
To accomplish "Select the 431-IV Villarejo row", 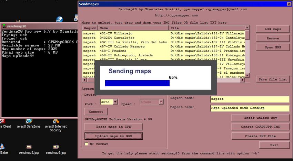I will pos(163,33).
